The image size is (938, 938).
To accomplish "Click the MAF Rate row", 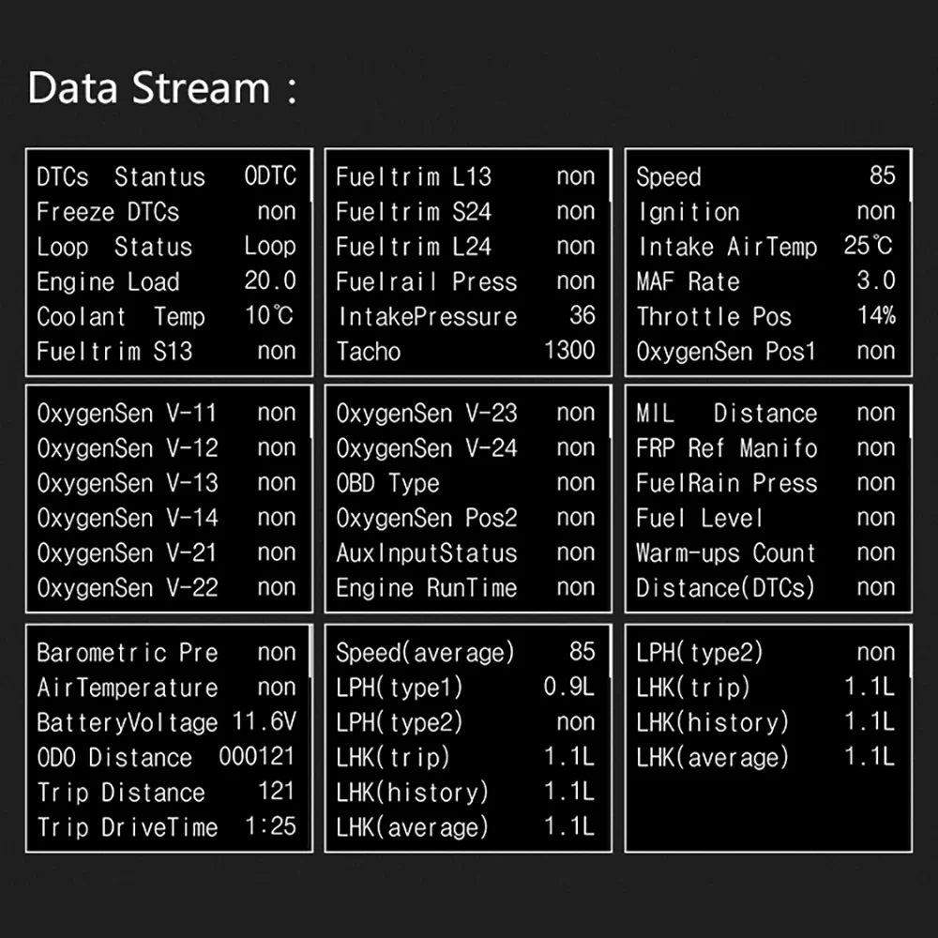I will click(x=765, y=281).
